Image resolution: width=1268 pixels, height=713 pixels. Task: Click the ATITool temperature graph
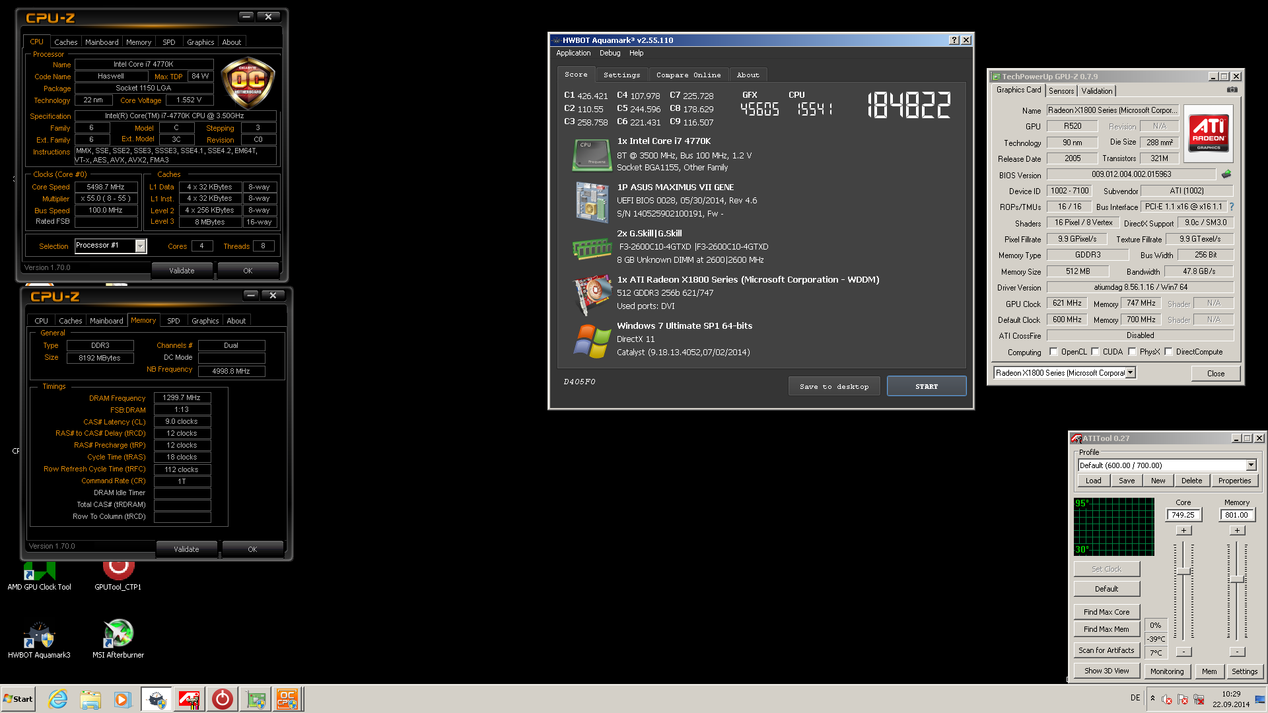(x=1114, y=526)
